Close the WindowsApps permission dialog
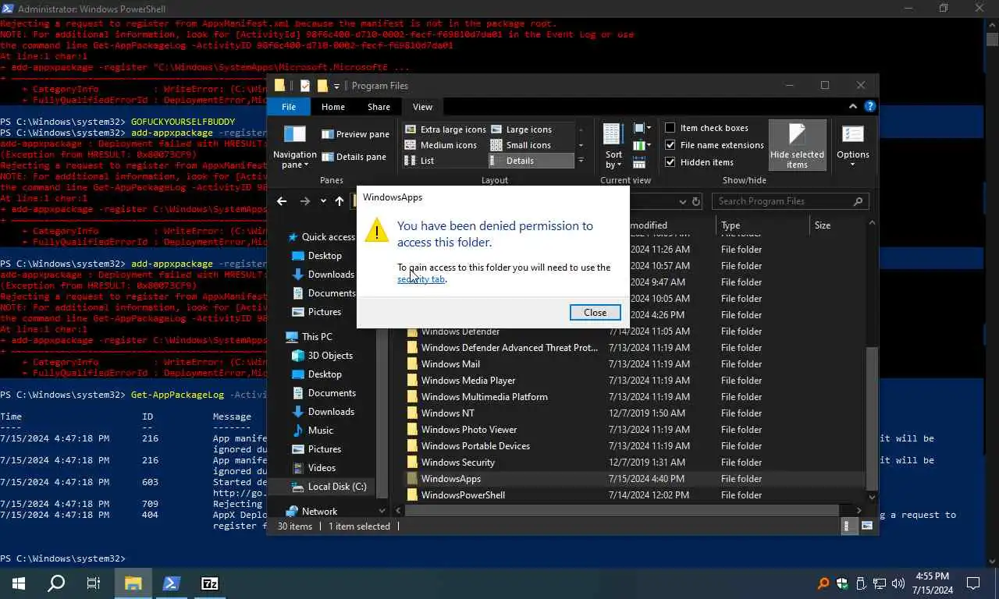The image size is (999, 599). click(595, 312)
